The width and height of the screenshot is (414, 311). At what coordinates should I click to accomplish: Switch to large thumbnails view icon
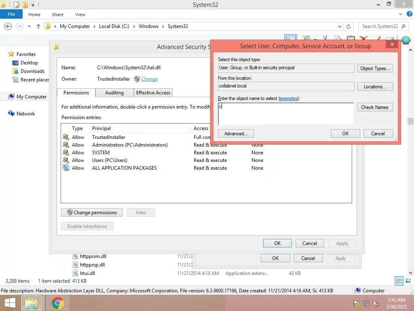pyautogui.click(x=408, y=281)
